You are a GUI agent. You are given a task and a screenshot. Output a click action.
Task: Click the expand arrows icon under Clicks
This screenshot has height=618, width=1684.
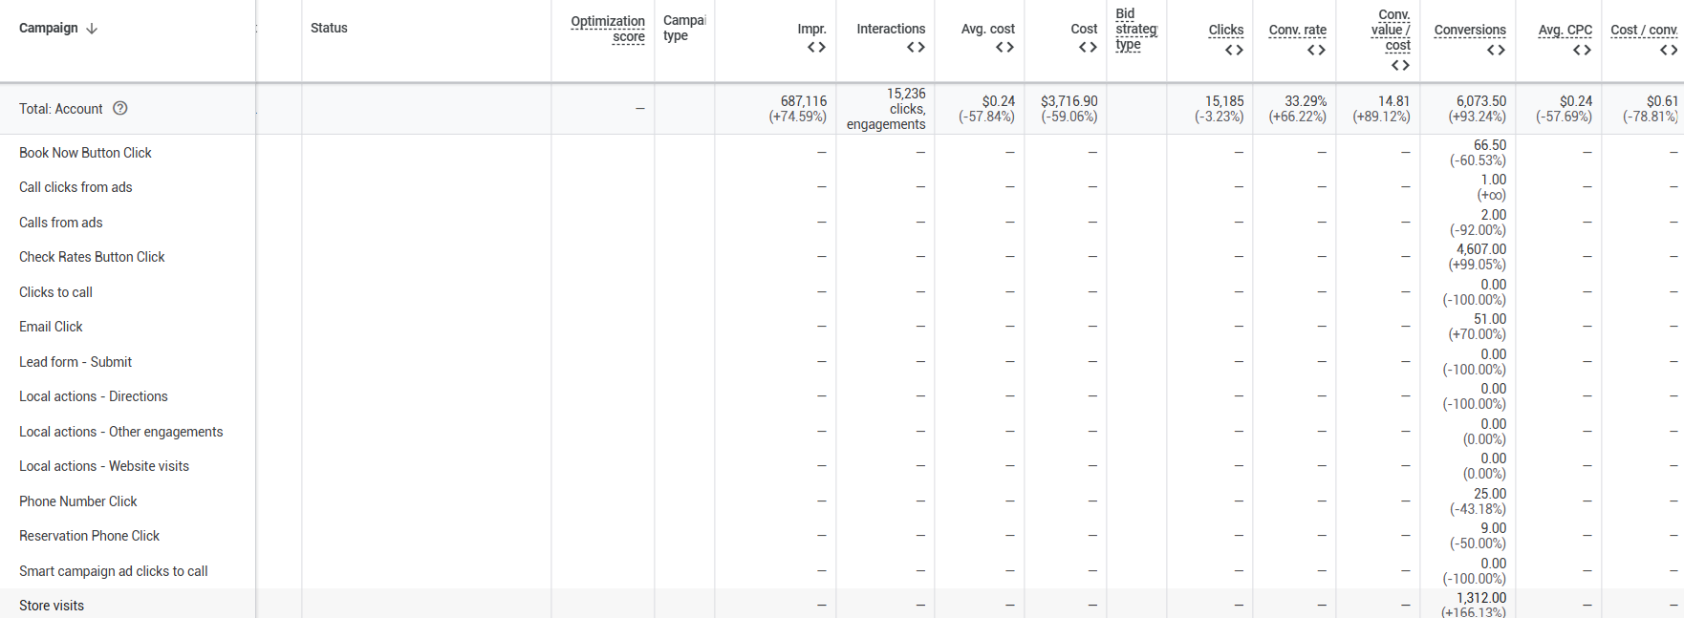[x=1234, y=50]
